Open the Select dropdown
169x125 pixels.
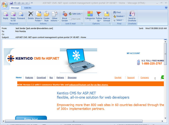coord(118,20)
